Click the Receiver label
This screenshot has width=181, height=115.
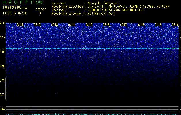[58, 10]
